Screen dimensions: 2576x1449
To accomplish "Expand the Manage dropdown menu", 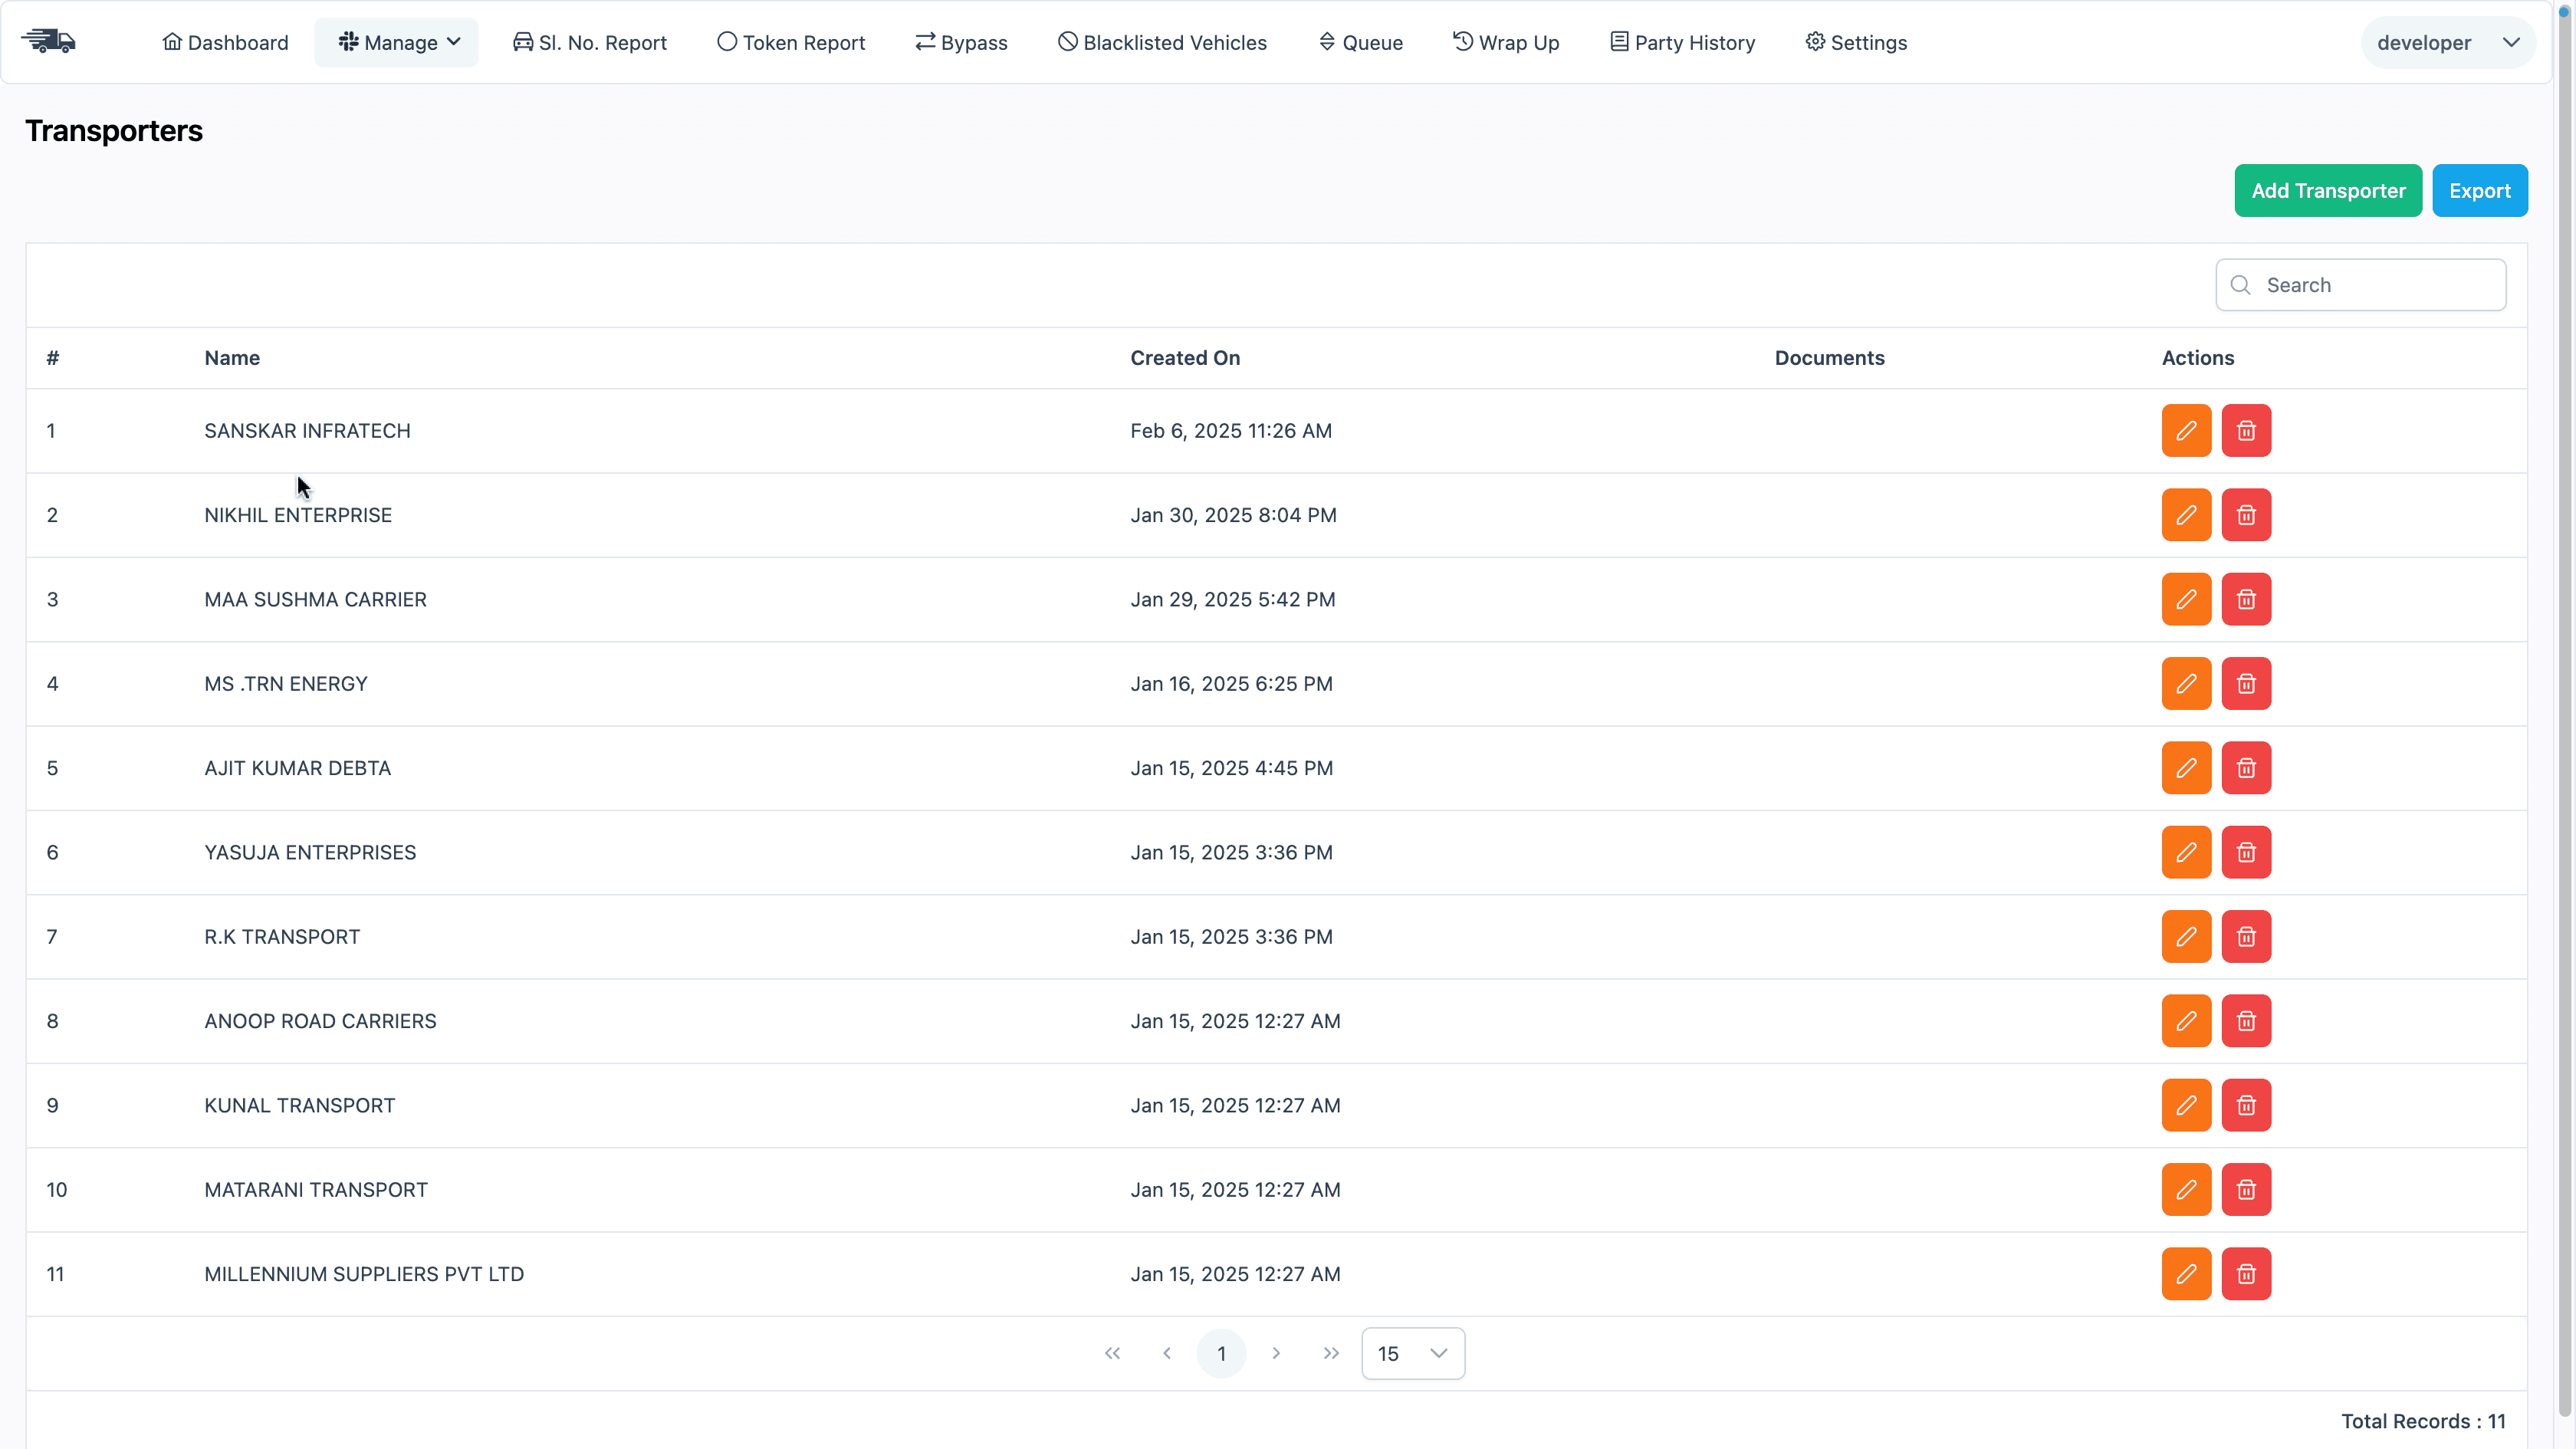I will click(397, 42).
